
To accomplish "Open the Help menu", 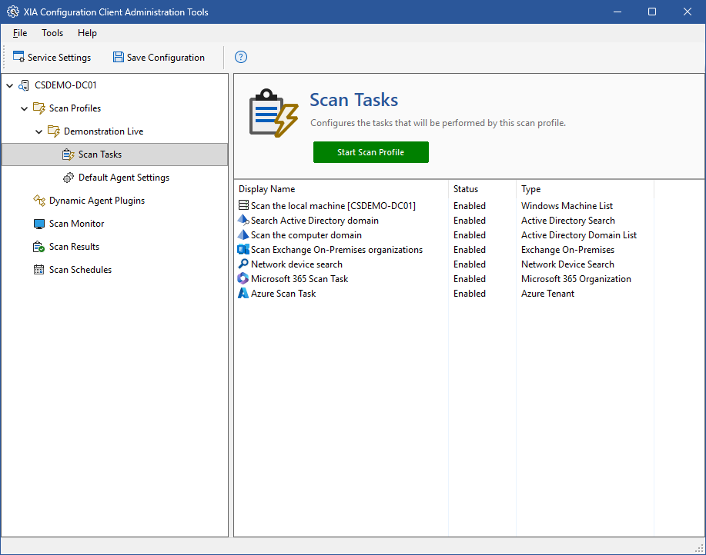I will click(x=87, y=33).
